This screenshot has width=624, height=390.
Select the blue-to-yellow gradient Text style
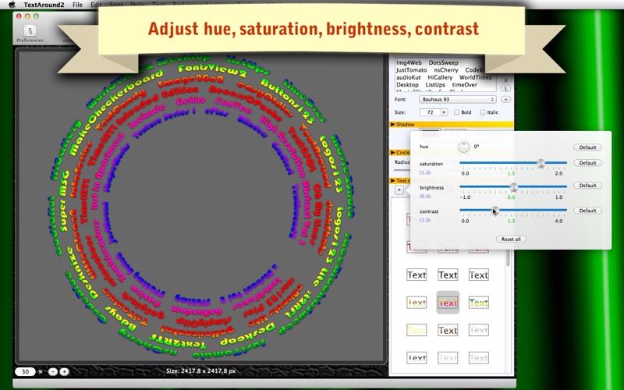pos(479,303)
